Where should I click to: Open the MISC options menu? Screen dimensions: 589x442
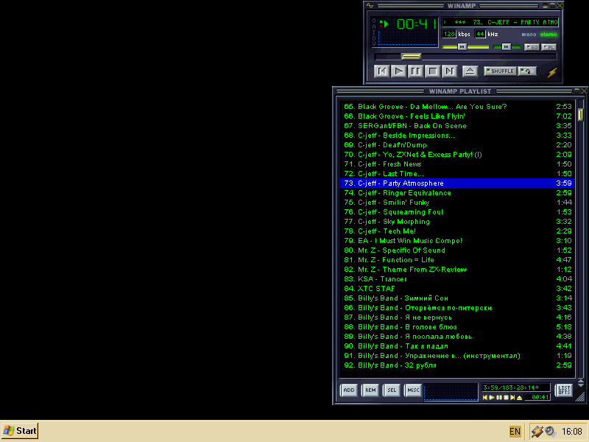413,390
